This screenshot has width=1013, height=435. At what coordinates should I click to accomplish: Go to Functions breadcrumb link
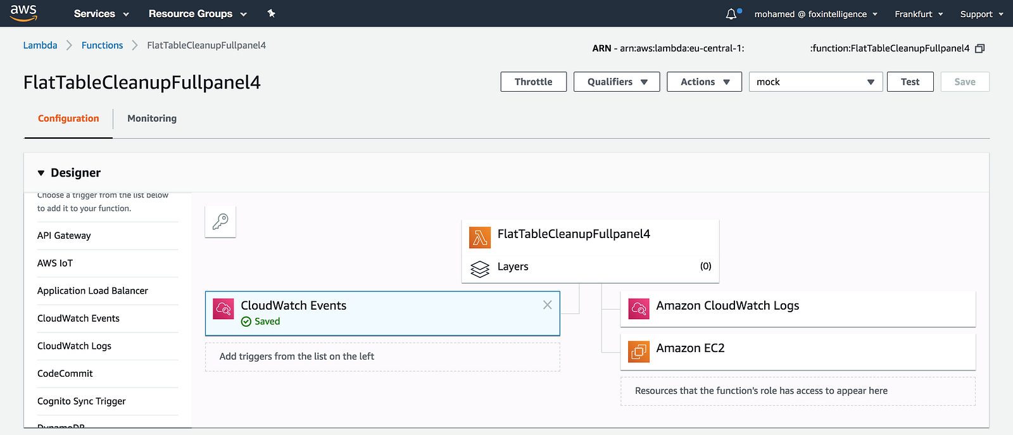coord(102,46)
